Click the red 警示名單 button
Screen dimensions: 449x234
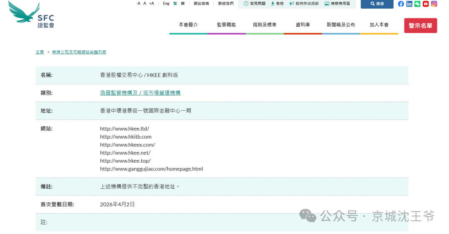click(x=420, y=26)
